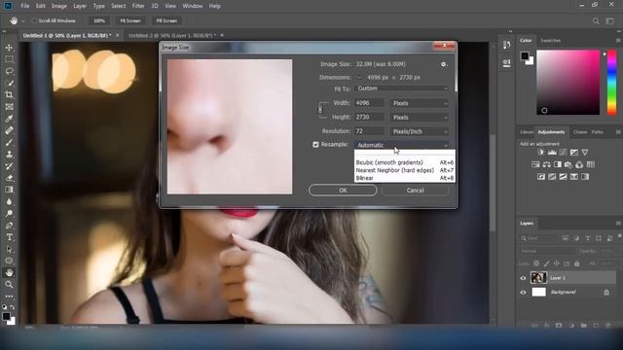Open the Height units dropdown
Image resolution: width=623 pixels, height=350 pixels.
pos(420,118)
